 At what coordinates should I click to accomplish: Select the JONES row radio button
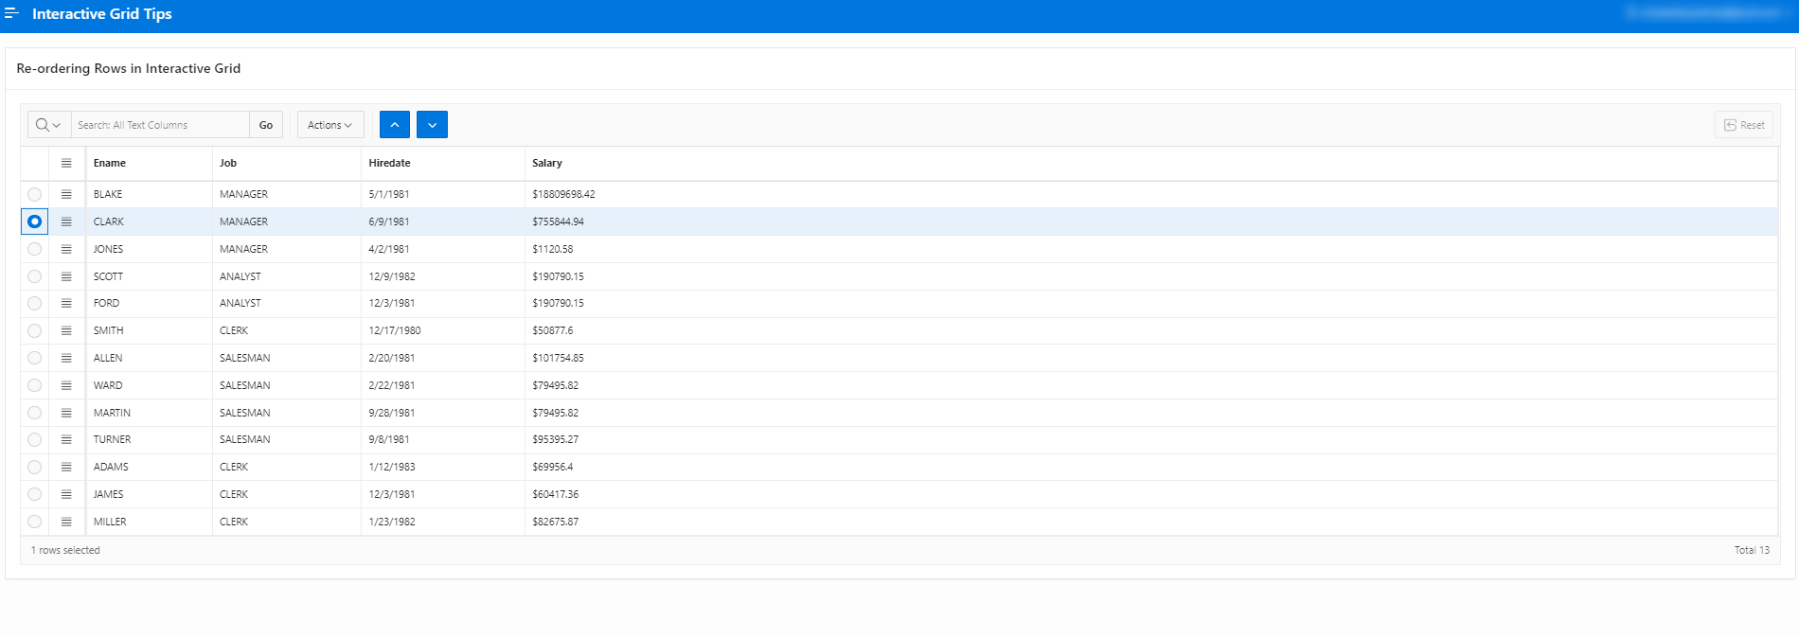[35, 249]
